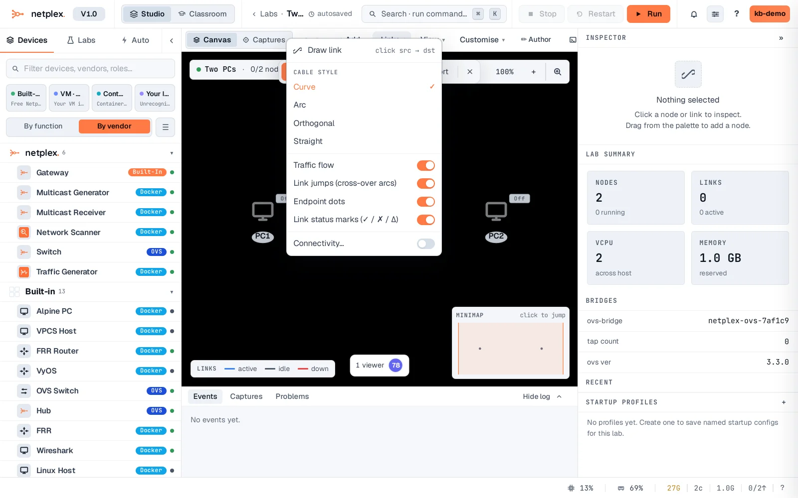Choose Straight cable style
The width and height of the screenshot is (798, 498).
coord(364,141)
